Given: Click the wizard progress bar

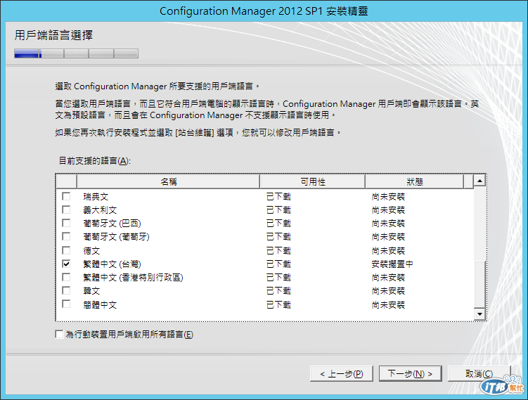Looking at the screenshot, I should point(76,53).
